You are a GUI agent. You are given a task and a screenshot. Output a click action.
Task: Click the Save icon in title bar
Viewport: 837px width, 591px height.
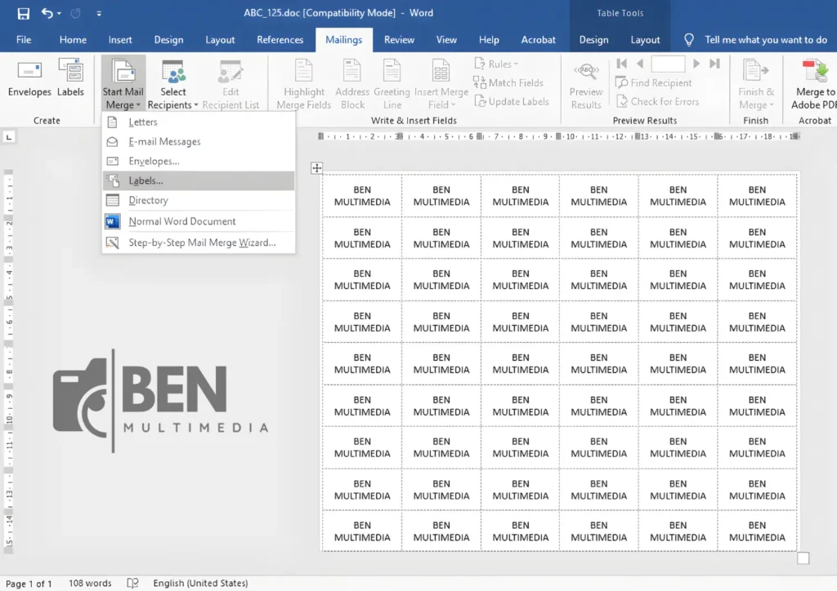click(23, 13)
